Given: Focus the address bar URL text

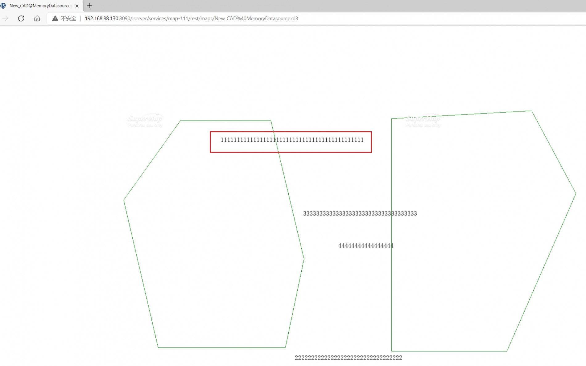Looking at the screenshot, I should pyautogui.click(x=191, y=19).
